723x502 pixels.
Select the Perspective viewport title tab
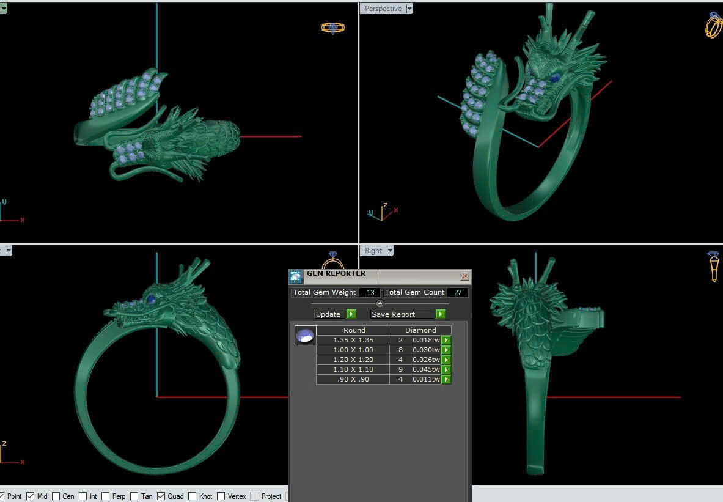[383, 9]
